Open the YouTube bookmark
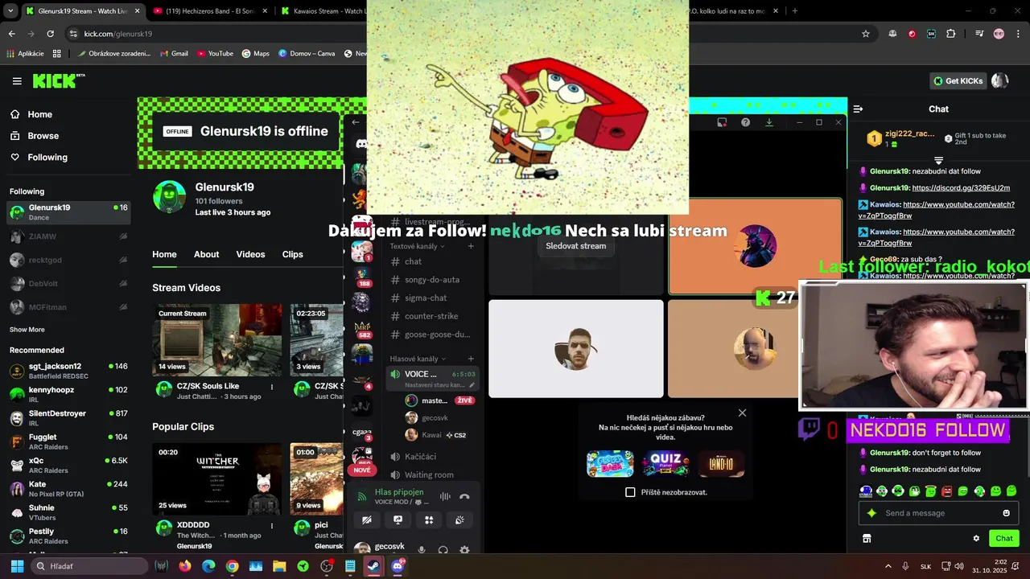This screenshot has width=1030, height=579. click(x=214, y=54)
